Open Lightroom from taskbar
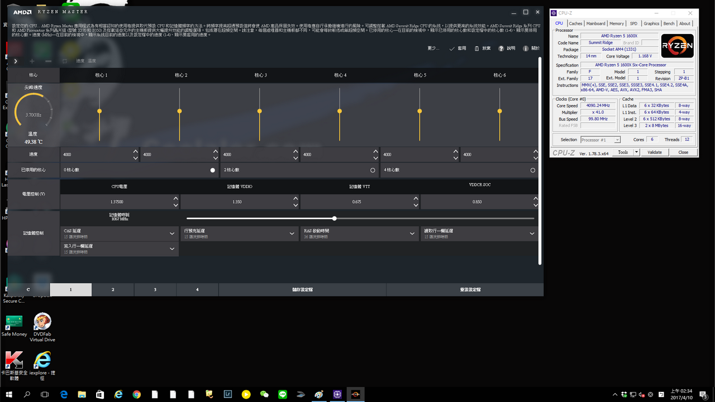 (x=227, y=394)
